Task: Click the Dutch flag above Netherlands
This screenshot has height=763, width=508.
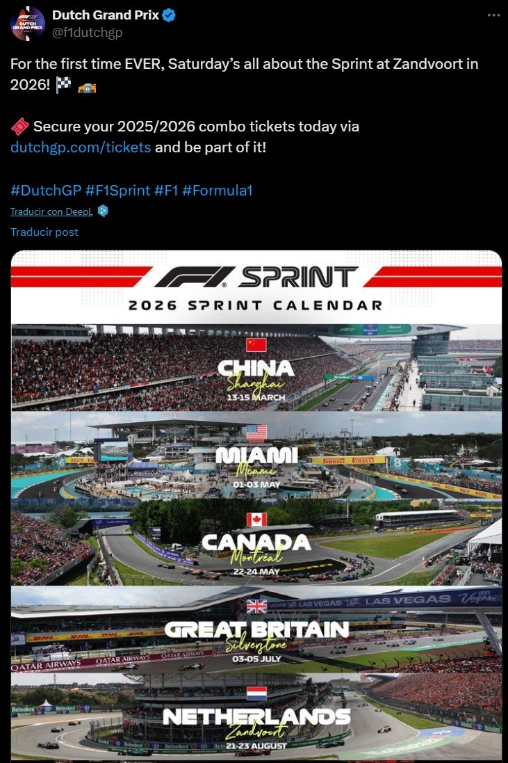Action: [x=256, y=693]
